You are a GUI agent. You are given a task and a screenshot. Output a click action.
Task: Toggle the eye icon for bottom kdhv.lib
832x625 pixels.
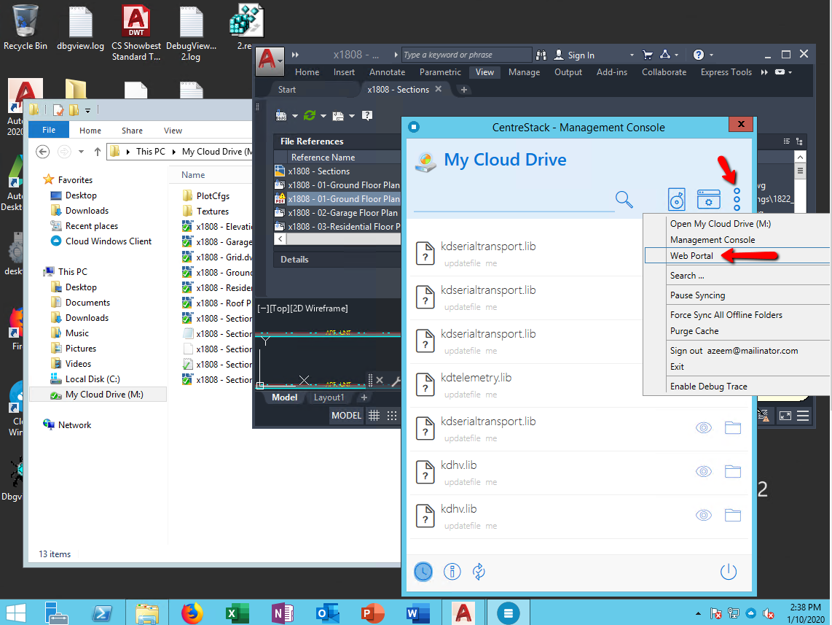click(704, 515)
